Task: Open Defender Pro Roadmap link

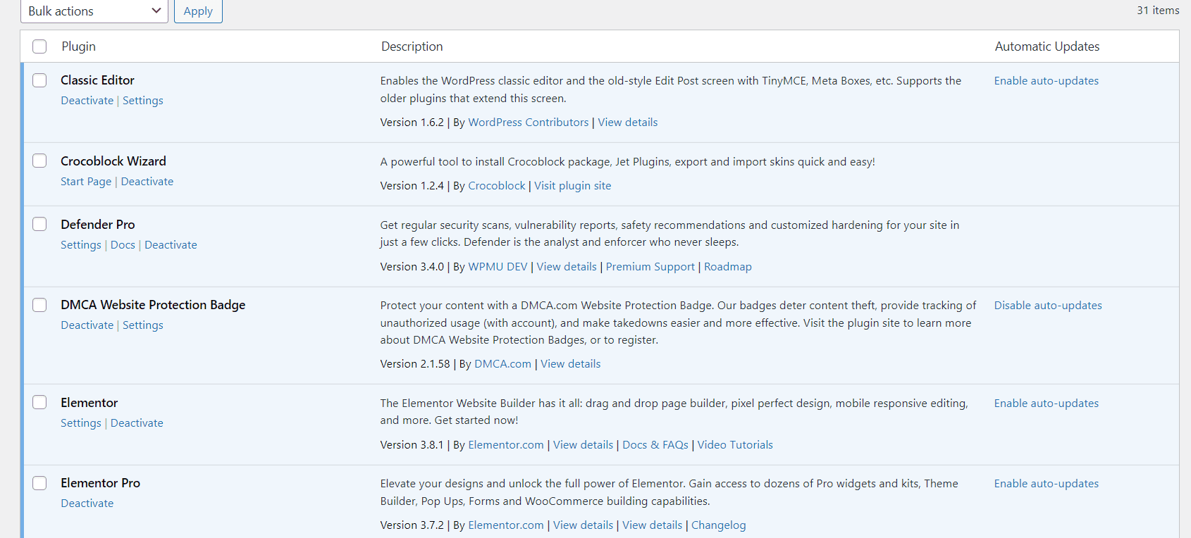Action: pos(727,267)
